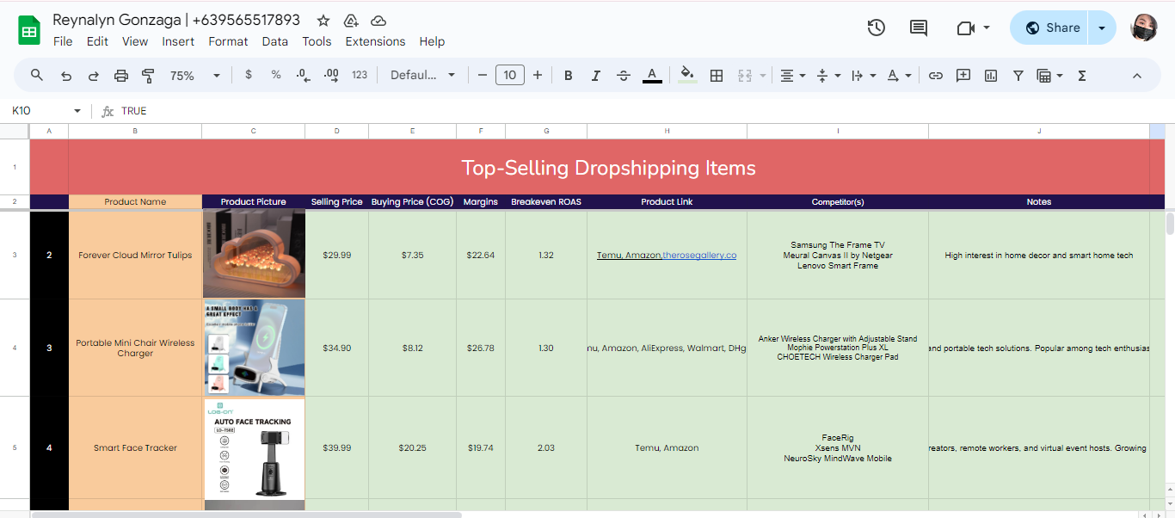Click the Insert chart icon
The height and width of the screenshot is (518, 1175).
point(991,76)
